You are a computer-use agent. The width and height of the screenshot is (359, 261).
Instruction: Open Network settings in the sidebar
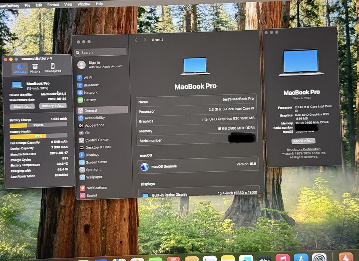(87, 92)
